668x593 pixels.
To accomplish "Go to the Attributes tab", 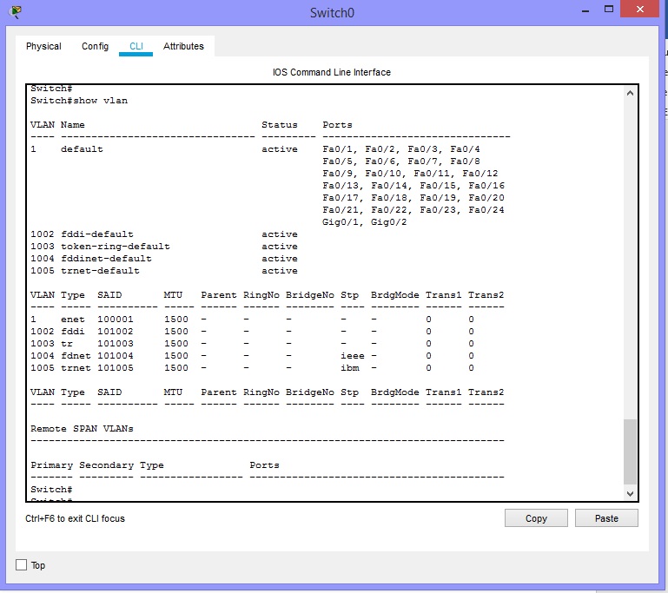I will point(183,46).
